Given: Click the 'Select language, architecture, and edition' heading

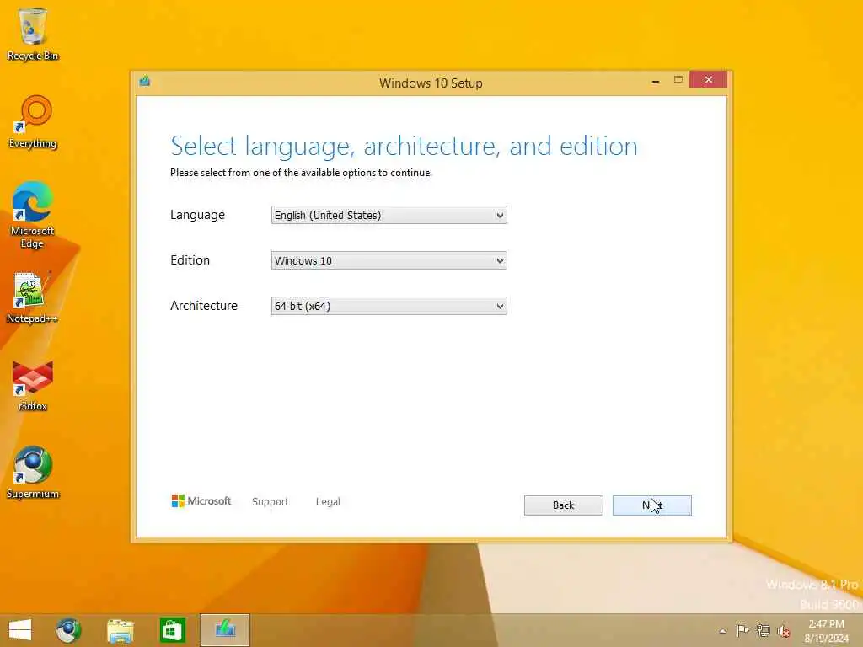Looking at the screenshot, I should [x=404, y=146].
